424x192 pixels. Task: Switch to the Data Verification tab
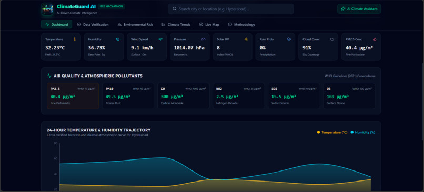click(93, 24)
